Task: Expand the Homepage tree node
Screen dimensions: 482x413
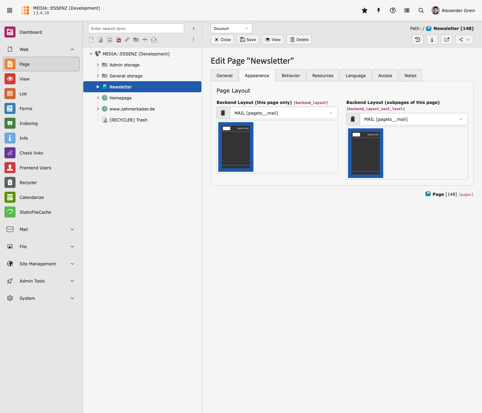Action: click(98, 98)
